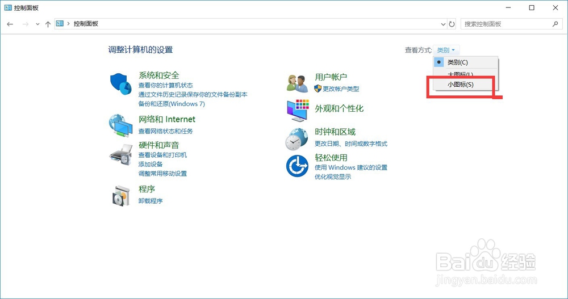Open 时钟和区域 category
This screenshot has height=299, width=568.
(x=335, y=132)
